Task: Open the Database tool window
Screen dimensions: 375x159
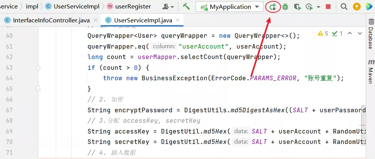Action: click(x=371, y=33)
